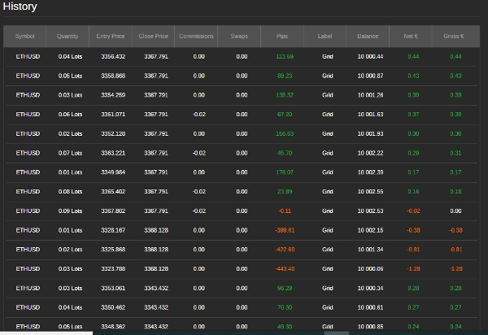The image size is (488, 335).
Task: Sort by the Symbol column header
Action: (25, 37)
